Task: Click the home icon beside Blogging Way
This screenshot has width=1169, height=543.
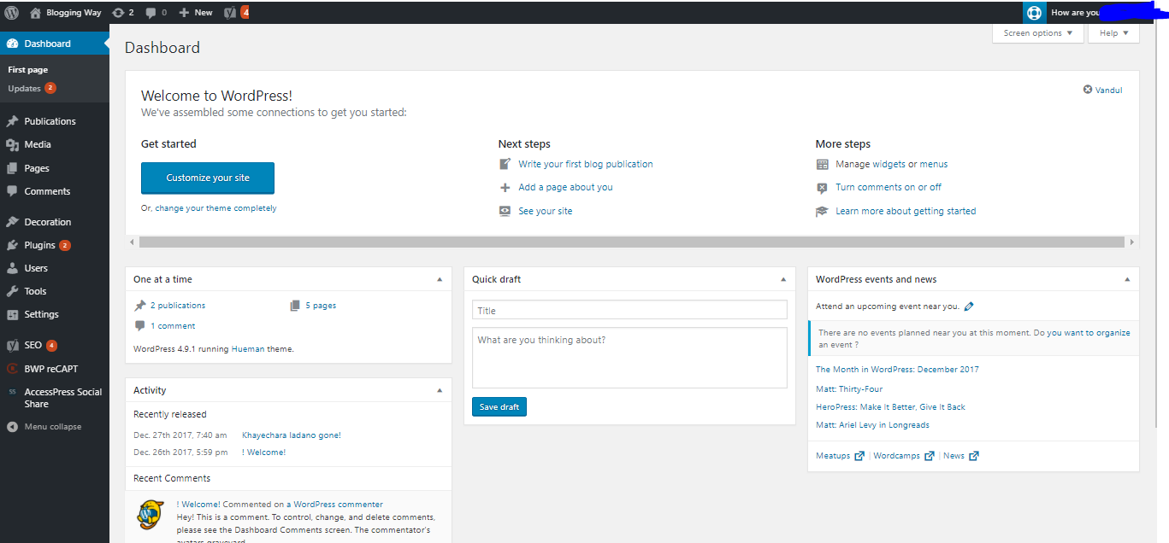Action: [x=35, y=13]
